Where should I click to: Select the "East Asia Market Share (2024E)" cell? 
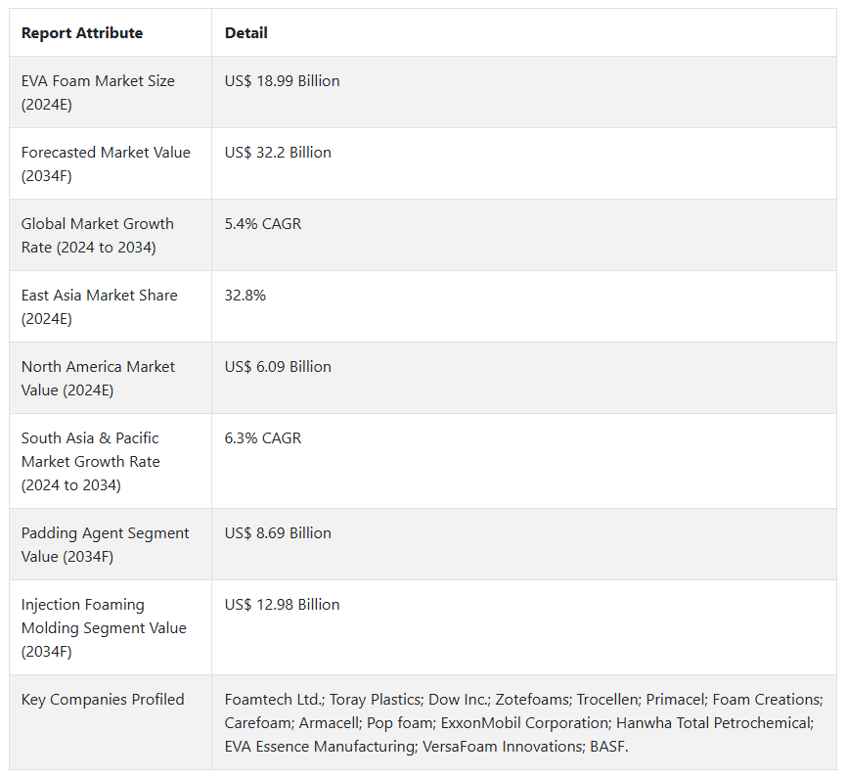[x=100, y=306]
